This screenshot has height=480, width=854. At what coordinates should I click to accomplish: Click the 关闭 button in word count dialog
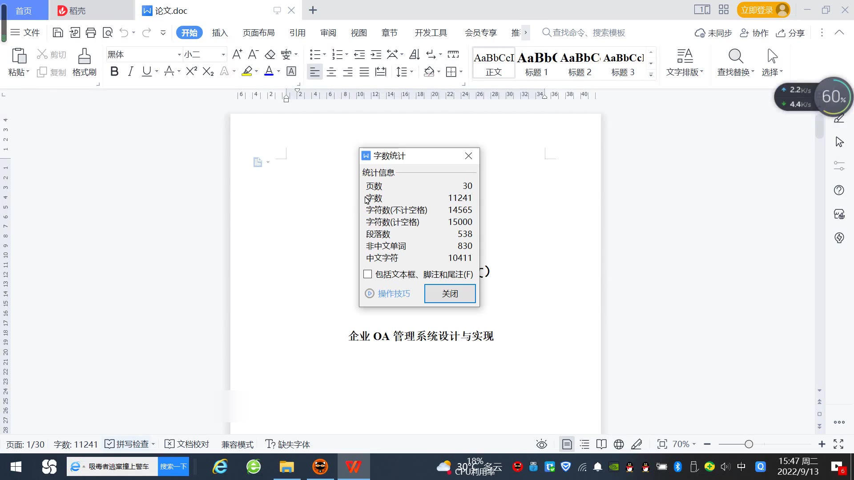point(450,293)
